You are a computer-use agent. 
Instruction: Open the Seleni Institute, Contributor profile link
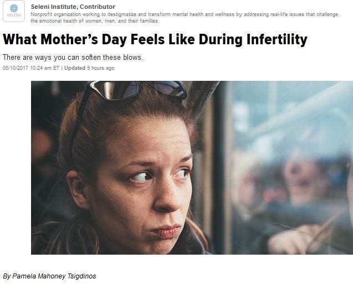coord(73,7)
